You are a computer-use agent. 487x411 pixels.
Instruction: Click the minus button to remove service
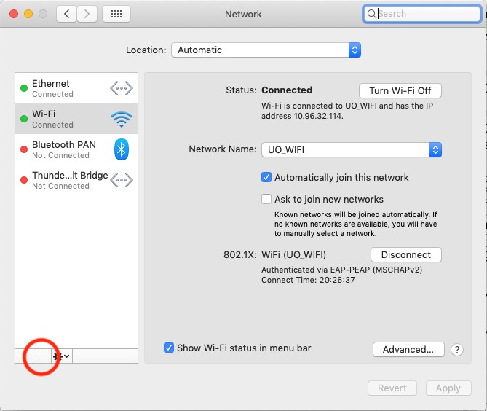43,356
